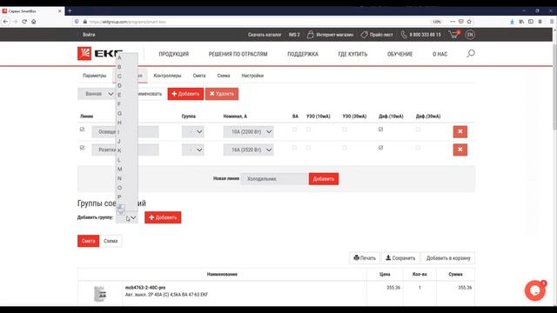Image resolution: width=557 pixels, height=313 pixels.
Task: Click the Новая линия Холодильник input field
Action: pos(274,179)
